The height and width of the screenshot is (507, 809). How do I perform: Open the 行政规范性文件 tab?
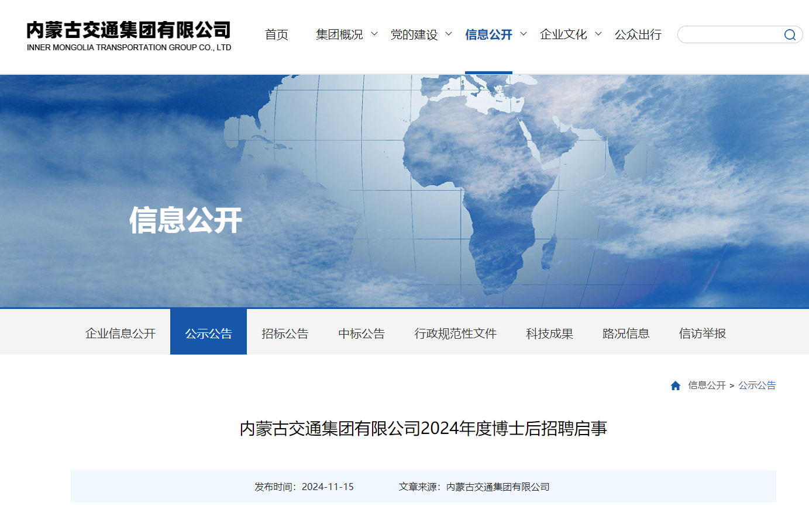[x=455, y=334]
